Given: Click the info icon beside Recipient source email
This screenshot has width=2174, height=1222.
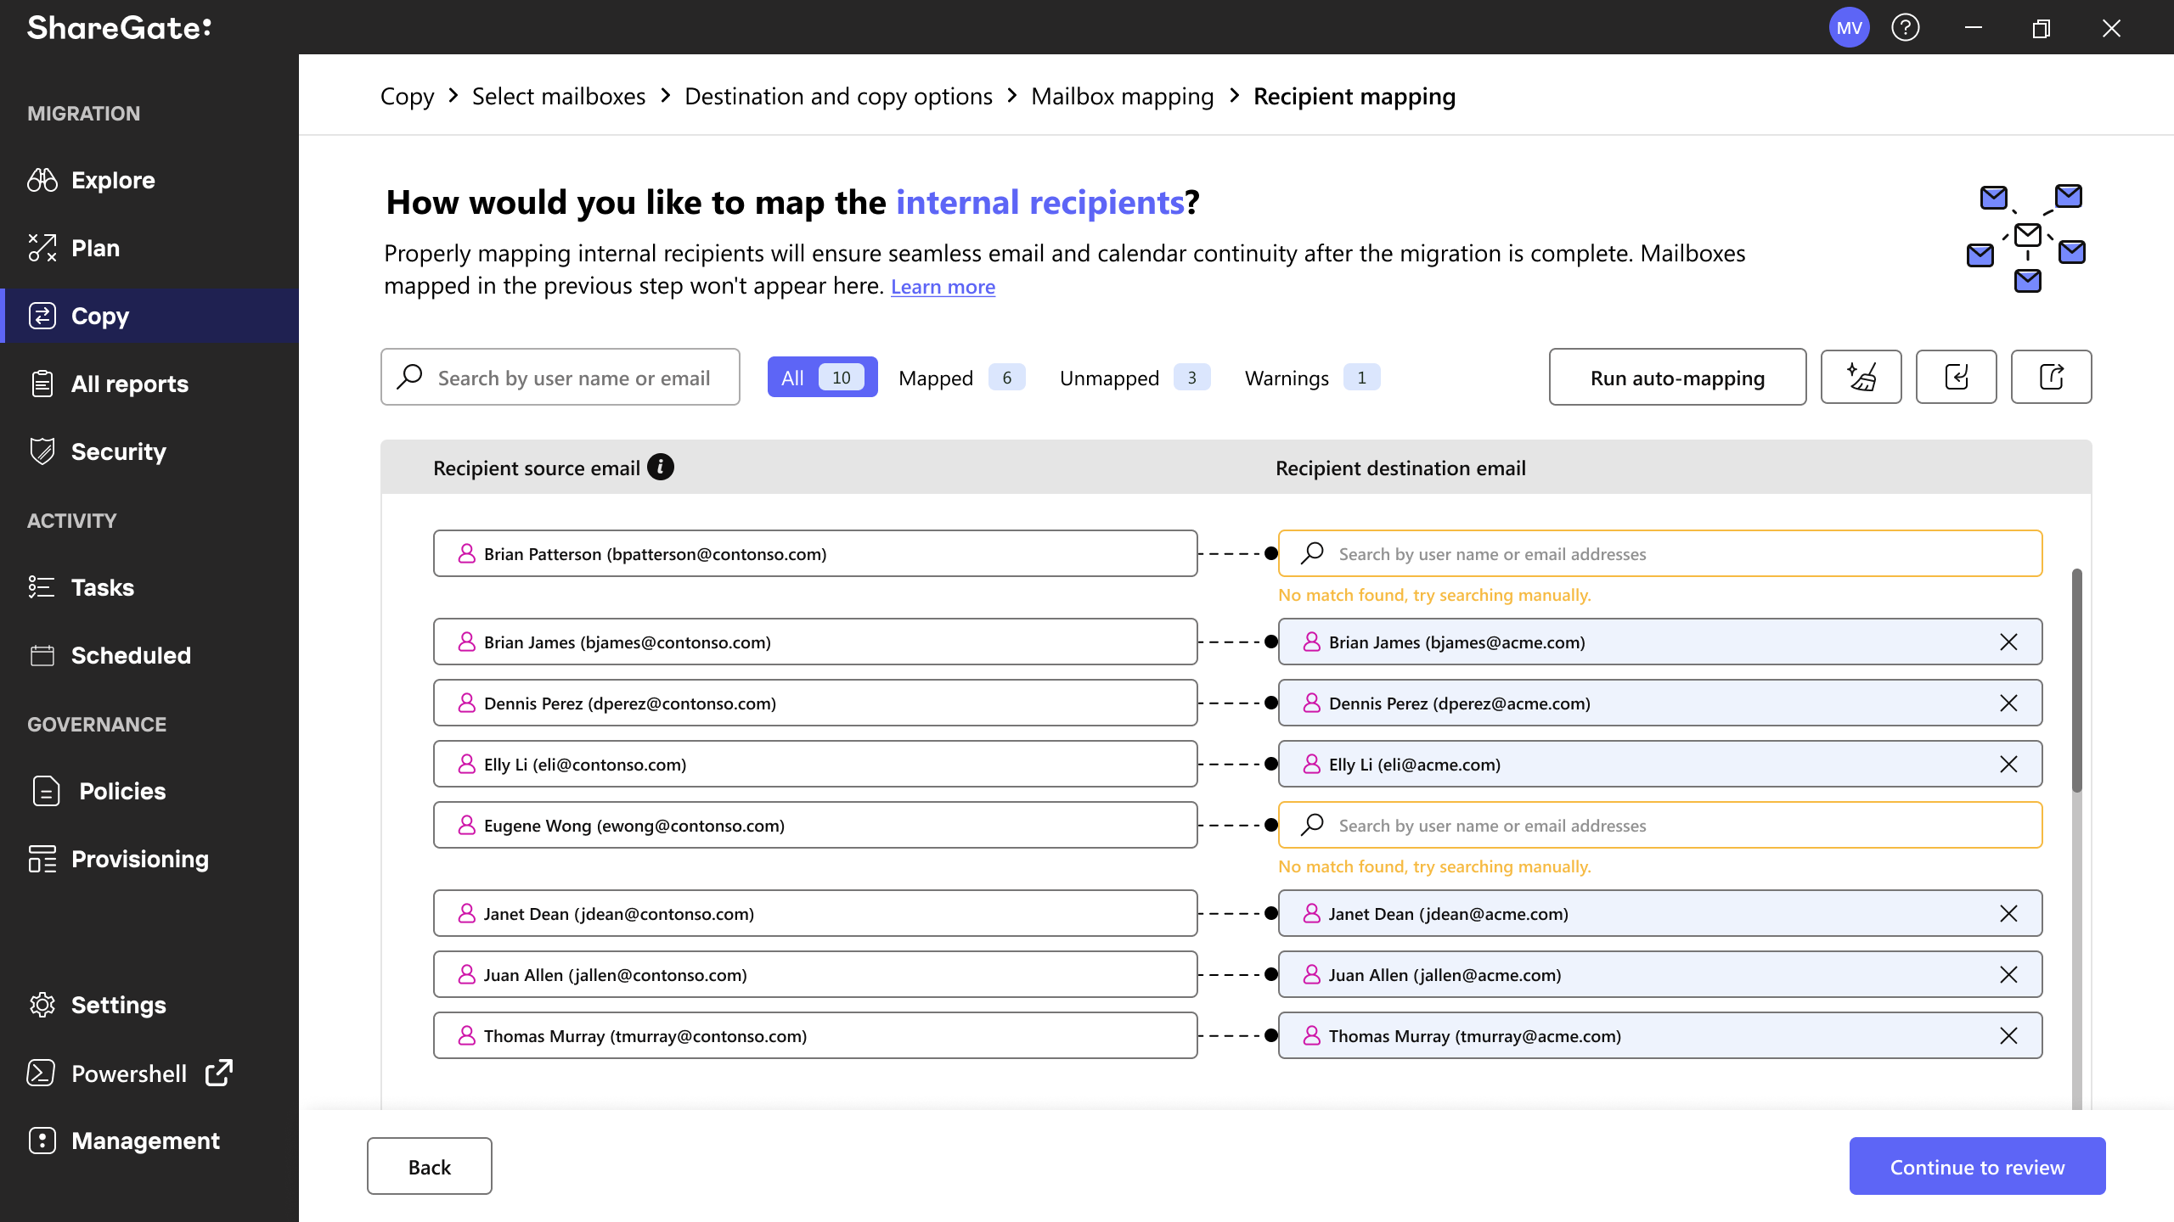Looking at the screenshot, I should (661, 468).
